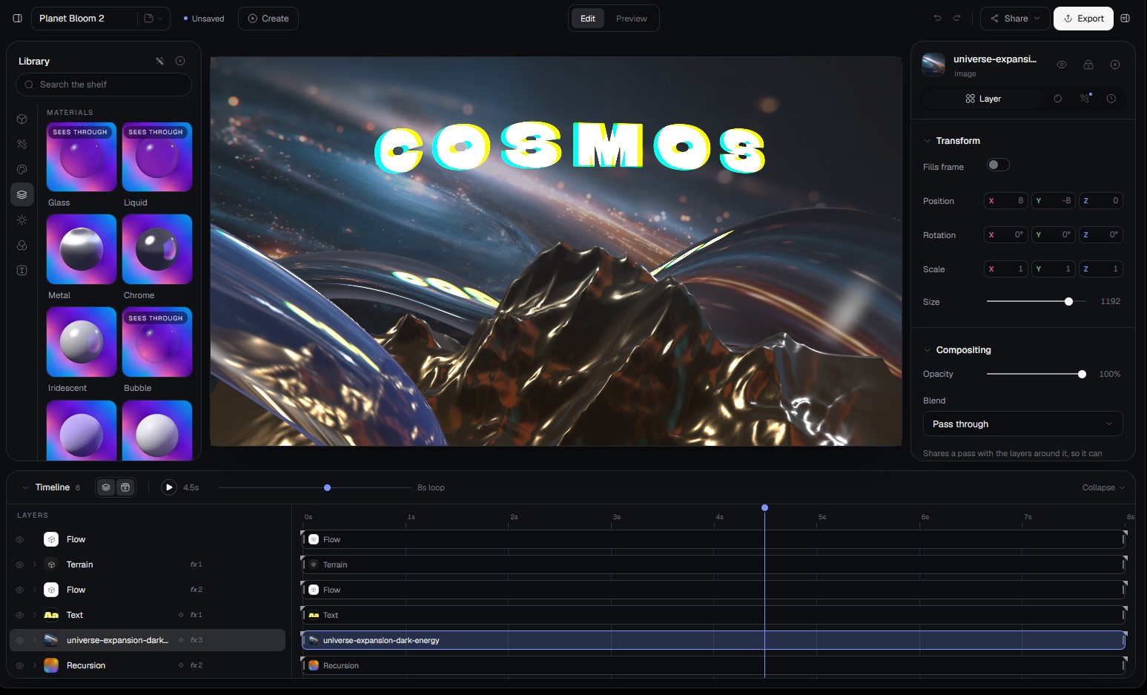Select the Layer tab in inspector

982,99
